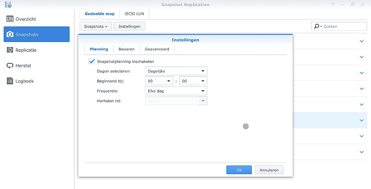
Task: Open the Frequentie dropdown
Action: [x=176, y=91]
